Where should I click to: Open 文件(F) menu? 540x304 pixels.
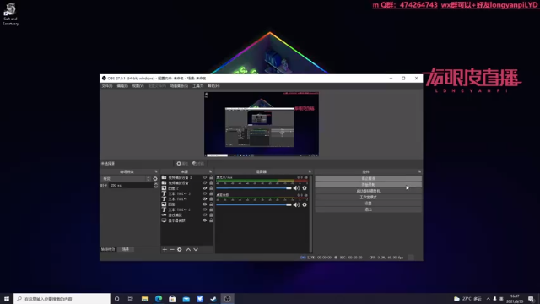pyautogui.click(x=107, y=86)
